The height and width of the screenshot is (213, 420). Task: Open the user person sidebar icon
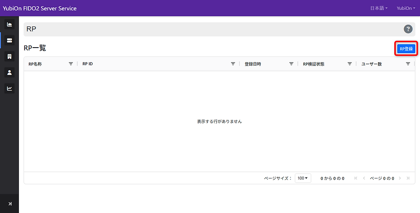[x=9, y=72]
